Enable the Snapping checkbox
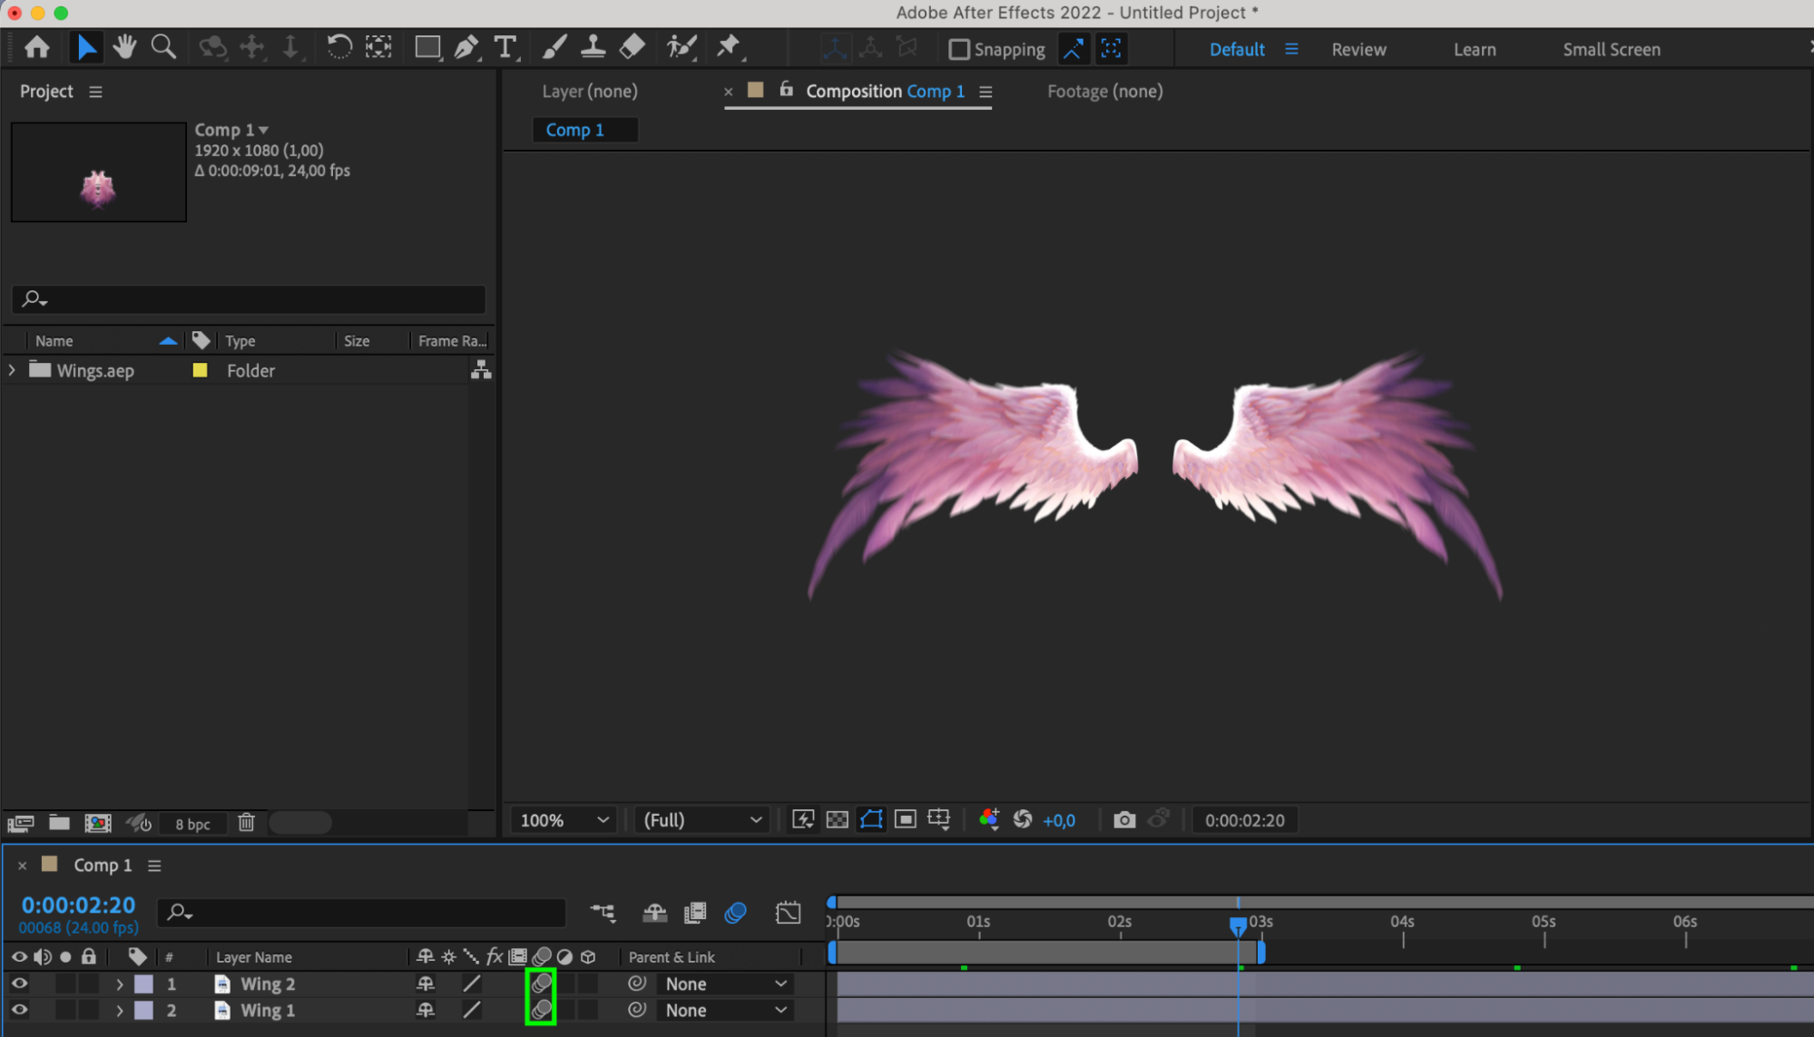Image resolution: width=1814 pixels, height=1037 pixels. click(959, 49)
